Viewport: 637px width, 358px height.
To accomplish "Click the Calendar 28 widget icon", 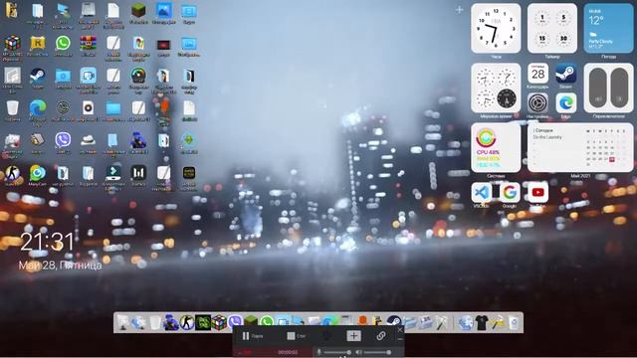I will 537,73.
